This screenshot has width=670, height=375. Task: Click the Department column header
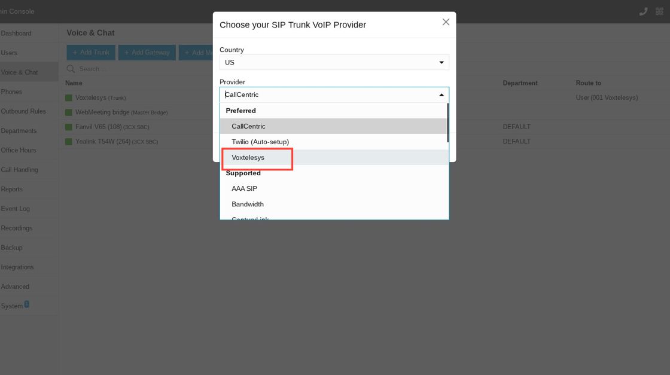coord(520,83)
